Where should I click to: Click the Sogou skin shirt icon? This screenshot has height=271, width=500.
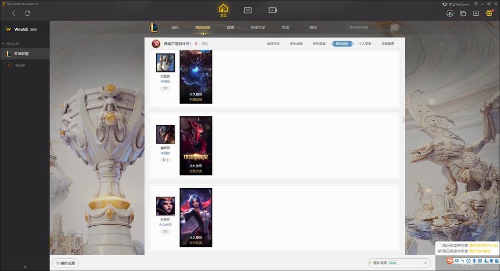point(492,261)
